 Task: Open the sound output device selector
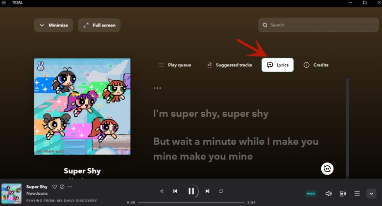tap(343, 194)
